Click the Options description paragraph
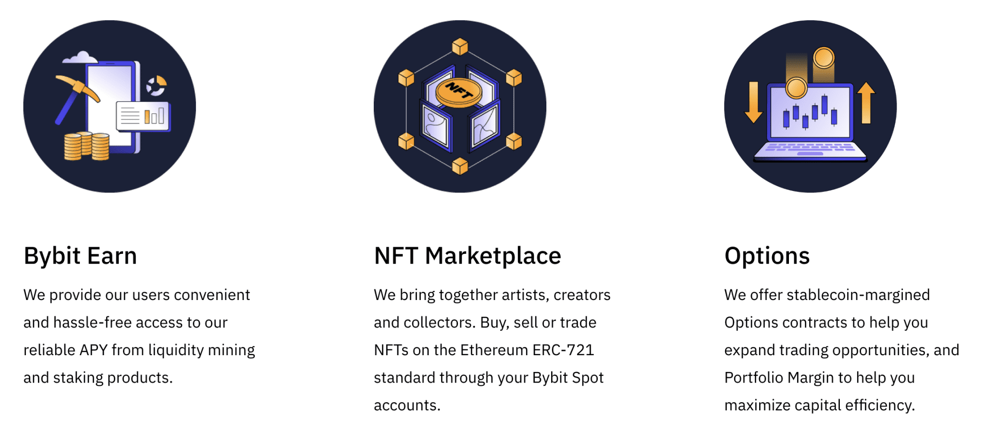984x444 pixels. click(842, 350)
